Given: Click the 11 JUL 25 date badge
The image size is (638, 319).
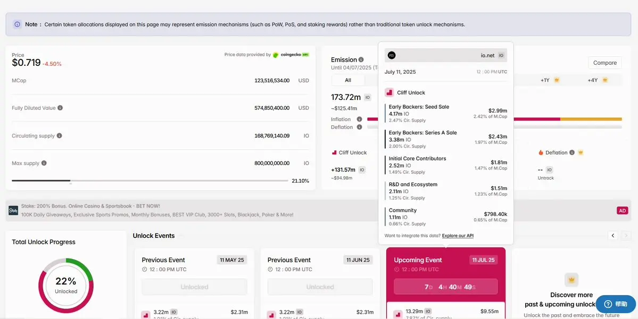Looking at the screenshot, I should coord(483,260).
